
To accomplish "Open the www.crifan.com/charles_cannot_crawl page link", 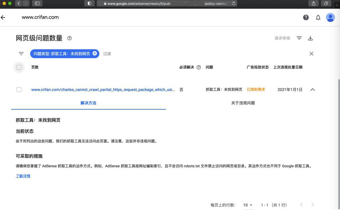I will click(103, 89).
